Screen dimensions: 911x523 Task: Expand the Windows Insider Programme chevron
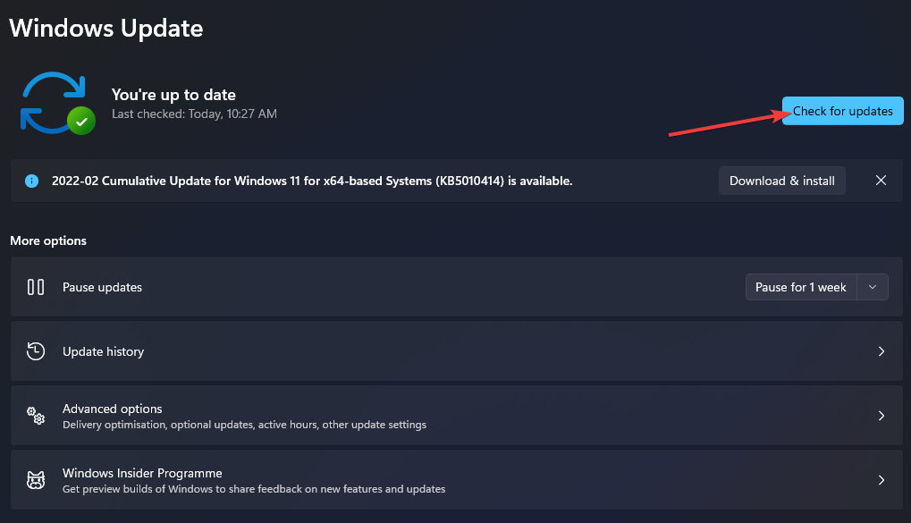click(x=881, y=480)
